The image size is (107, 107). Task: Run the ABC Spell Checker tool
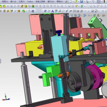(x=56, y=11)
